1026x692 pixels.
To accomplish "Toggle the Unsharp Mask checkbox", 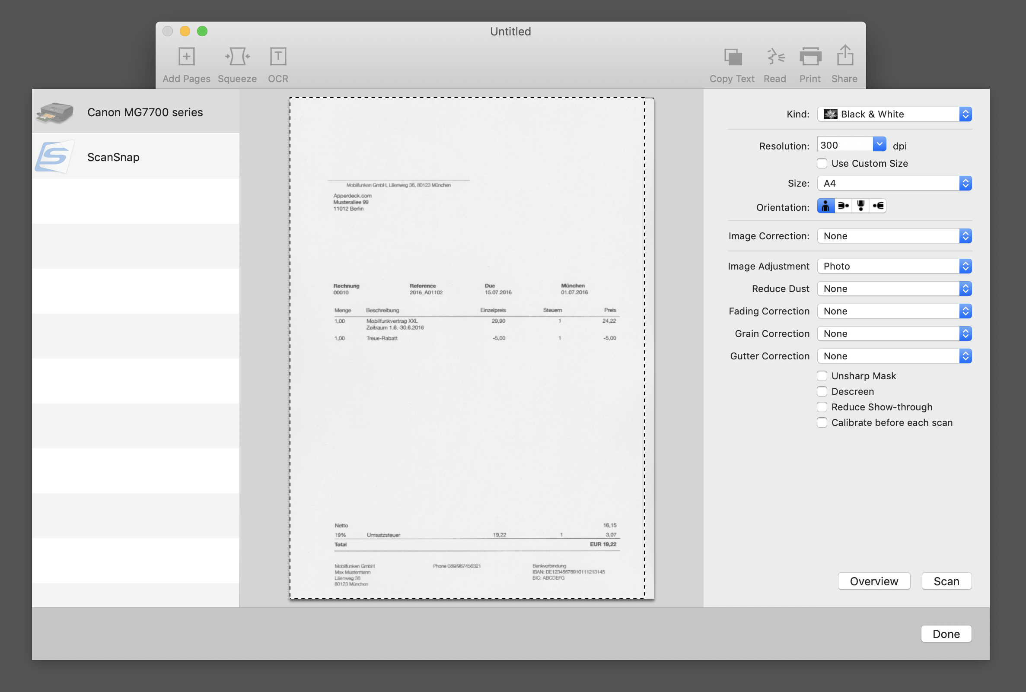I will coord(822,376).
